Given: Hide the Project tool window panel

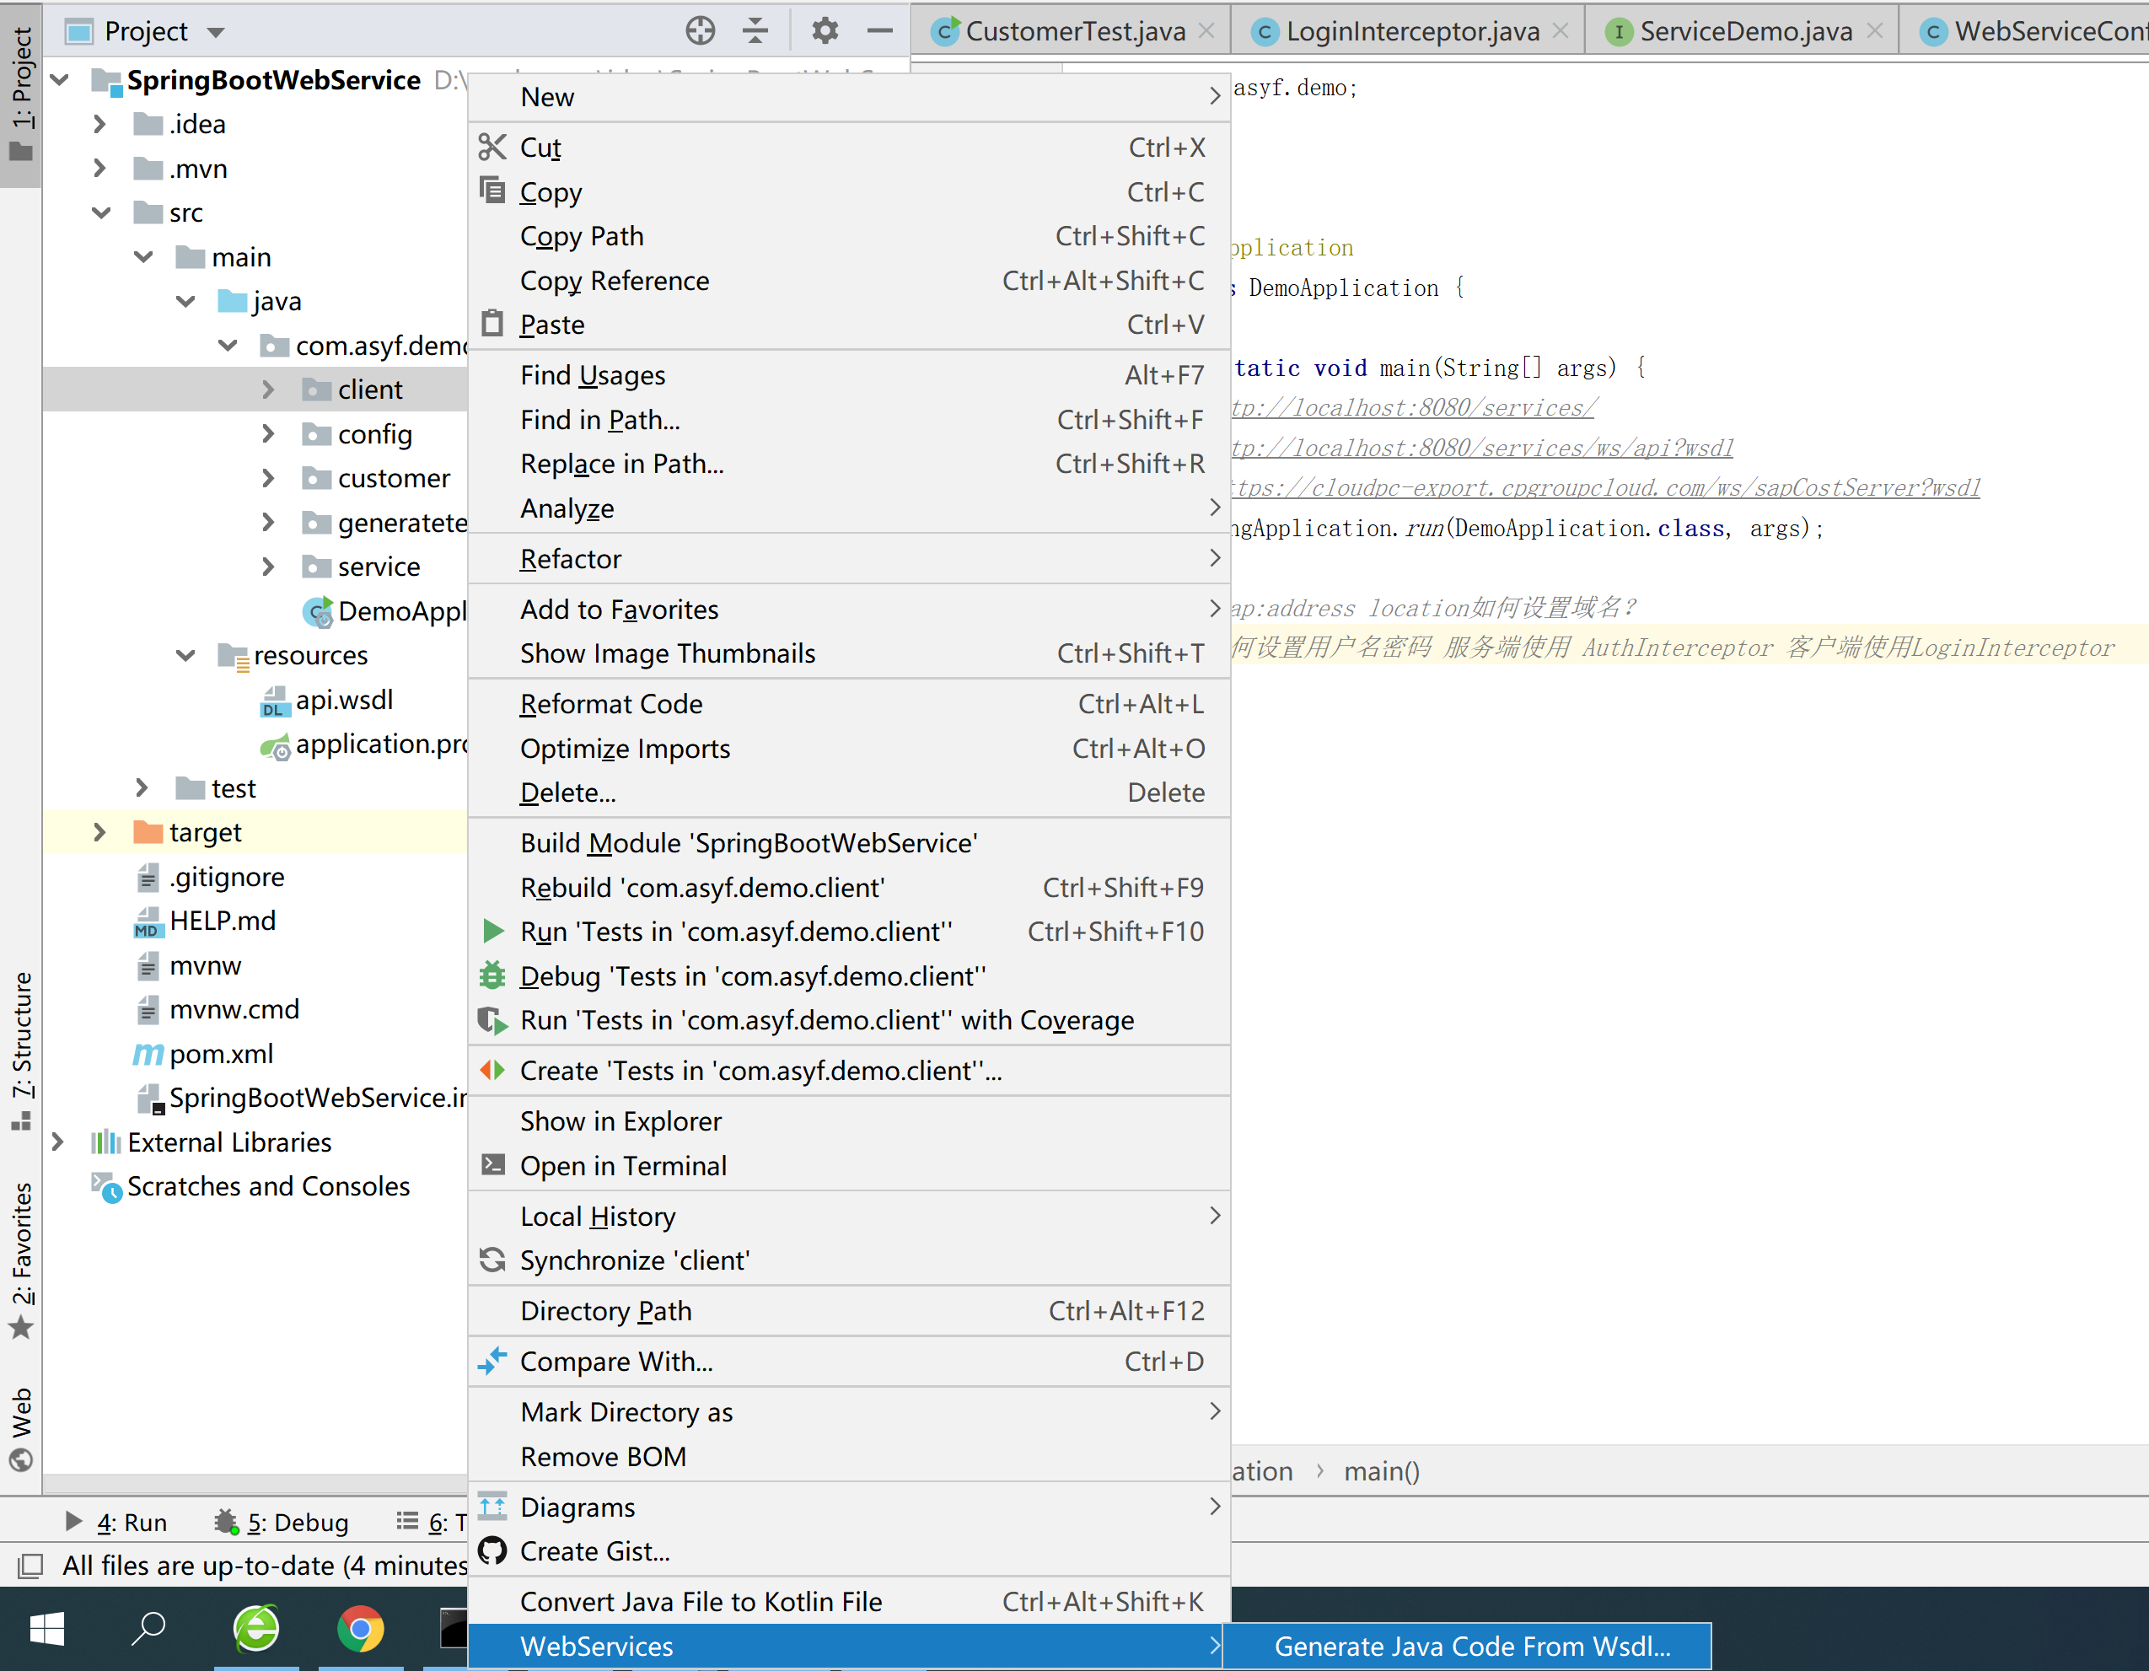Looking at the screenshot, I should pos(881,30).
